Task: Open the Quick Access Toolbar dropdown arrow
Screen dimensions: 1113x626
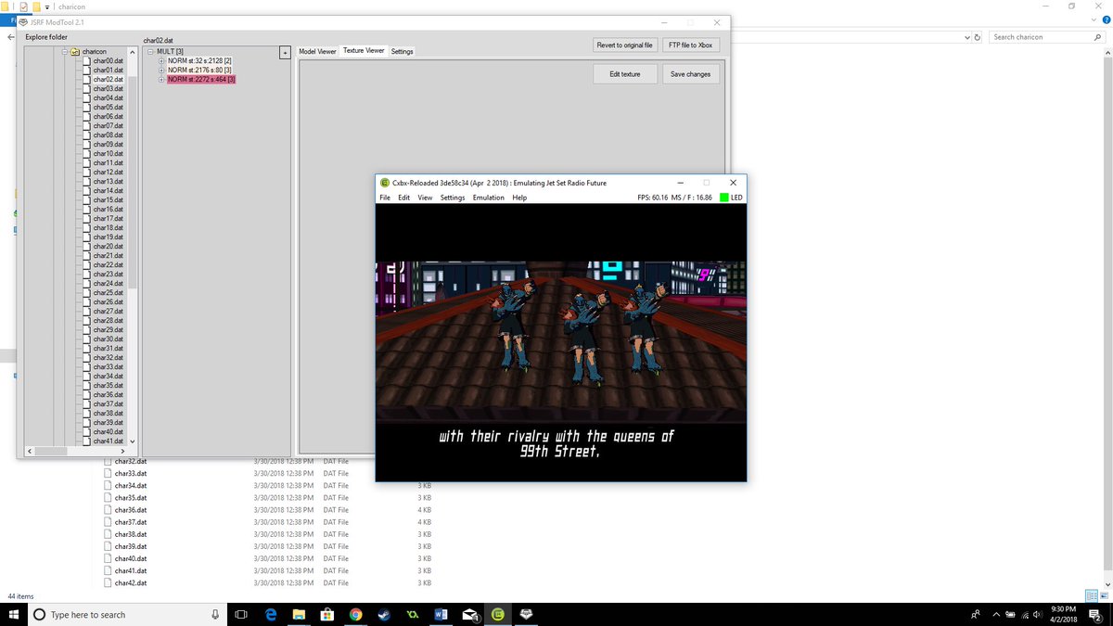Action: [46, 6]
